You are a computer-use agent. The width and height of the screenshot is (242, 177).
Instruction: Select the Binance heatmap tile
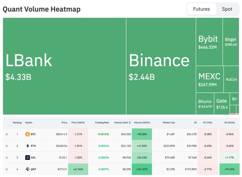click(x=161, y=66)
